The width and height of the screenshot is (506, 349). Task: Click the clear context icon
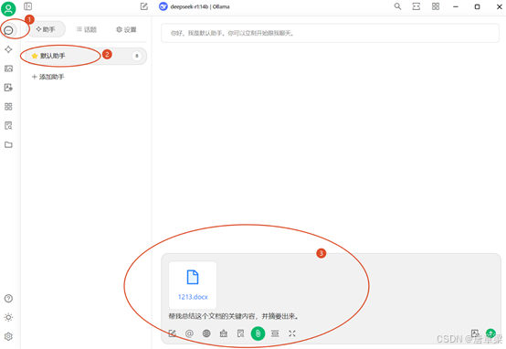275,333
